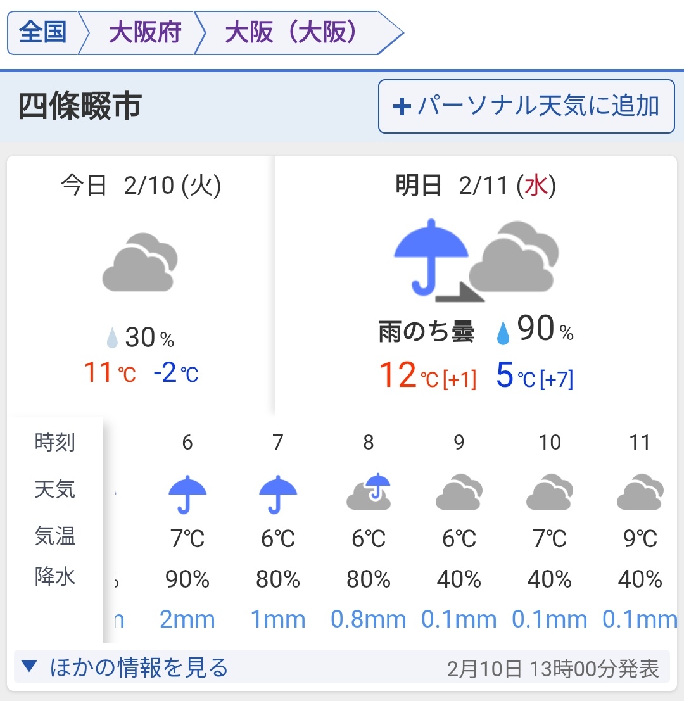This screenshot has width=684, height=701.
Task: Click the 9 o'clock cloudy icon
Action: [x=459, y=493]
